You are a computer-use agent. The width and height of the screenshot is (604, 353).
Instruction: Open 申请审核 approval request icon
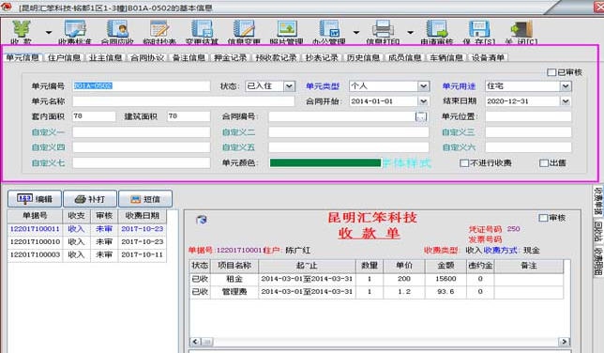436,32
